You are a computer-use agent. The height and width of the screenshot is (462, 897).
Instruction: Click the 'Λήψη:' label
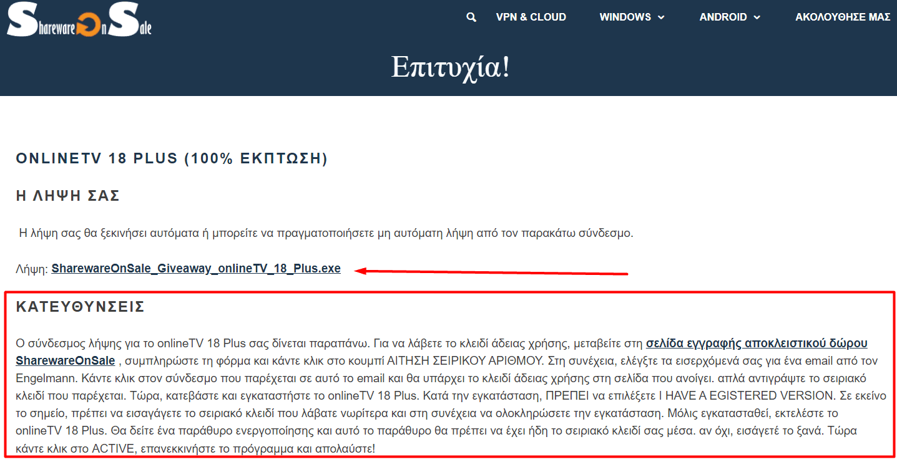click(x=32, y=269)
